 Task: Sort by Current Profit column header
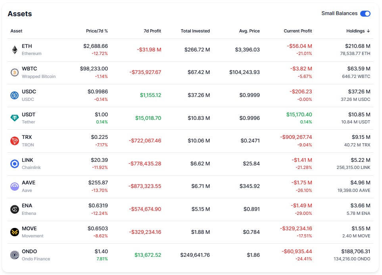coord(298,31)
